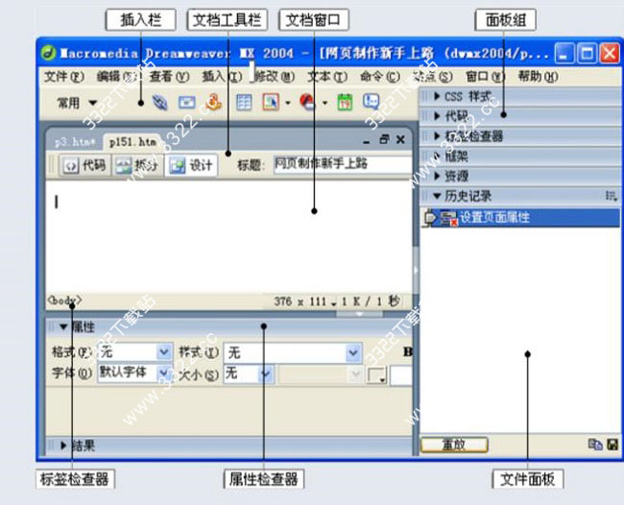The width and height of the screenshot is (624, 505).
Task: Insert a table using the table icon
Action: pyautogui.click(x=244, y=103)
